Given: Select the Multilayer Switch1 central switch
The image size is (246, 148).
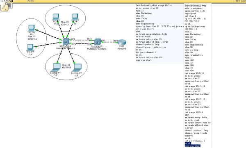Looking at the screenshot, I should pos(66,42).
